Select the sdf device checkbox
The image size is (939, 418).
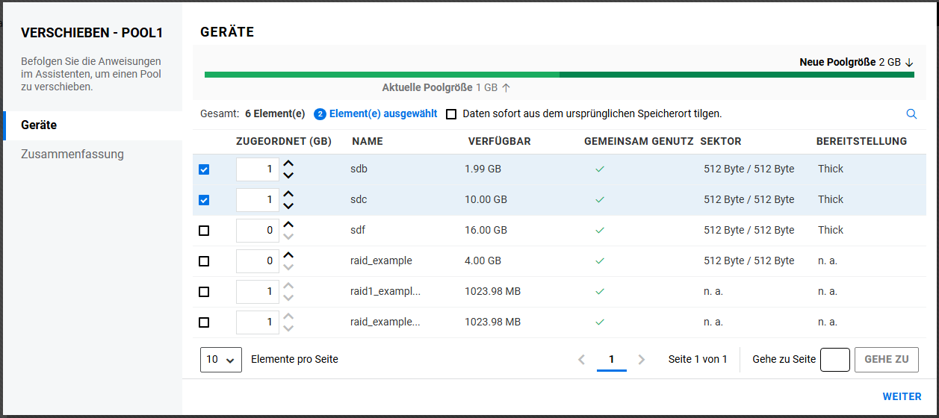pos(204,231)
